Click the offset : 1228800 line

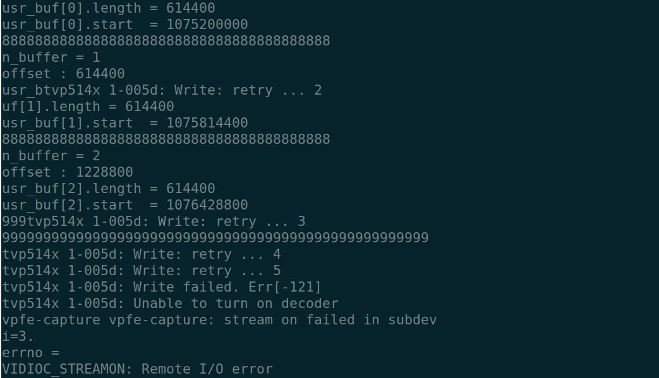68,172
